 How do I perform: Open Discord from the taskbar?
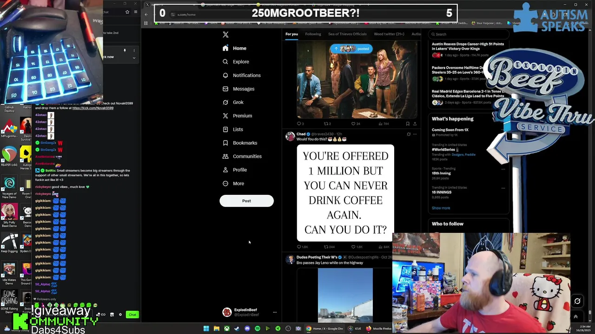tap(247, 328)
